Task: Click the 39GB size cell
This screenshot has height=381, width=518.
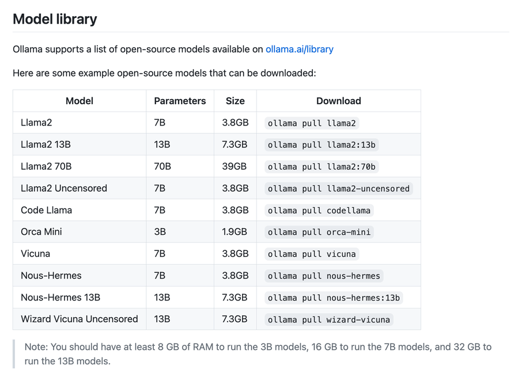Action: (234, 166)
